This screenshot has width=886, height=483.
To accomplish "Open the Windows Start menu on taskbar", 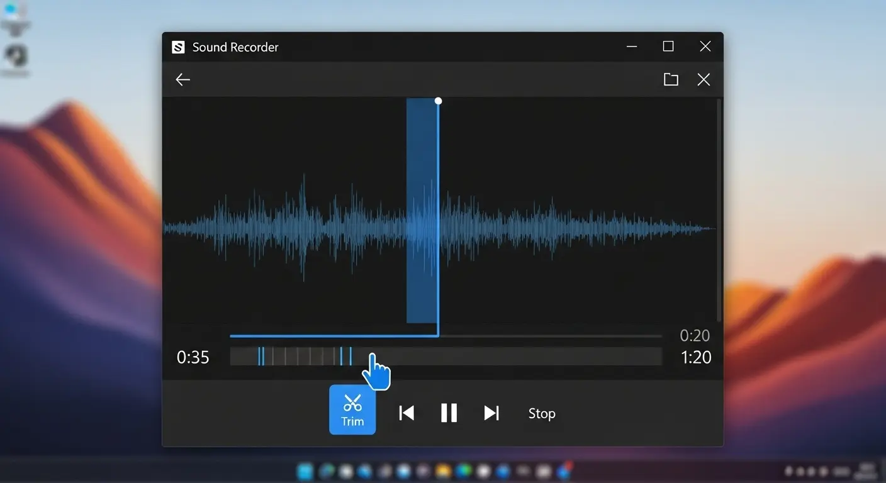I will 305,471.
